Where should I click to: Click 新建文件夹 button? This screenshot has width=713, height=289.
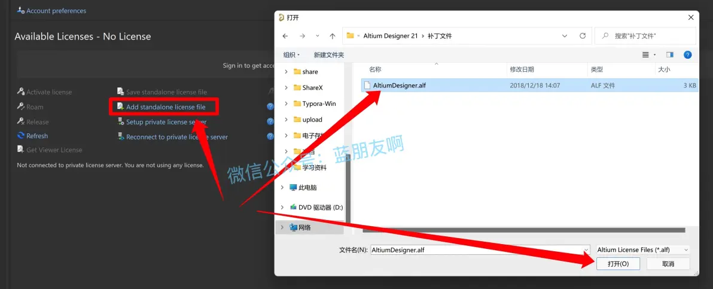(329, 54)
